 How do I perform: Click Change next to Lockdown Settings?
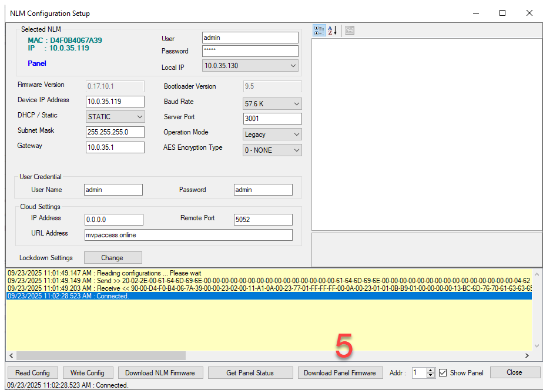pos(112,258)
